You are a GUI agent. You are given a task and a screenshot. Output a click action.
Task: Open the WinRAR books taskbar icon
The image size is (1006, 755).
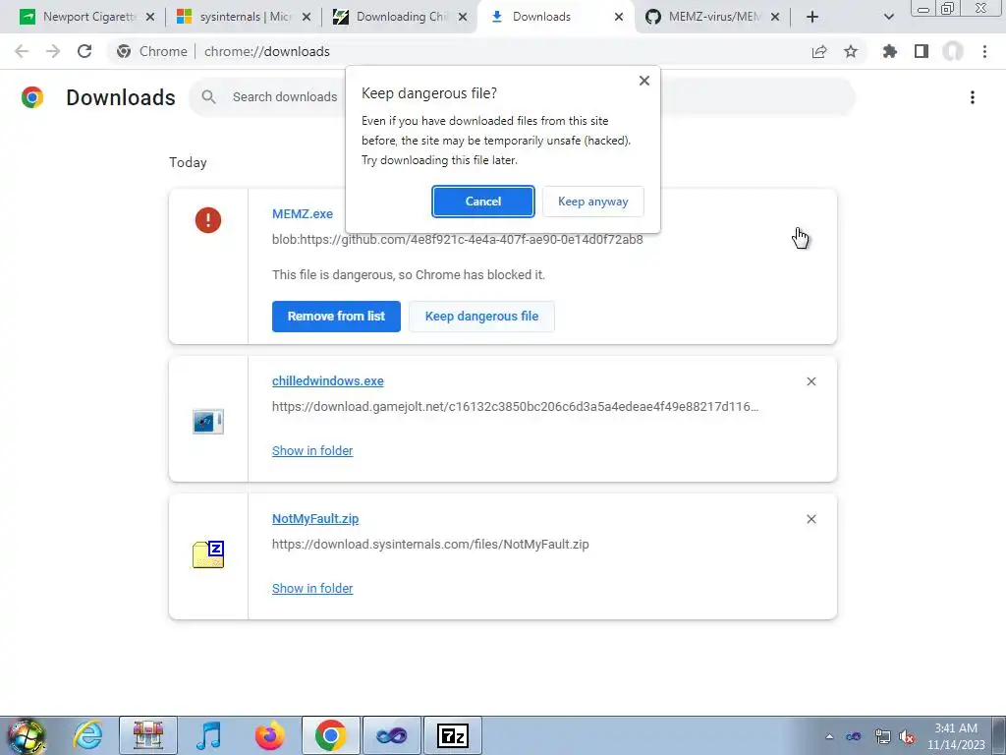148,735
